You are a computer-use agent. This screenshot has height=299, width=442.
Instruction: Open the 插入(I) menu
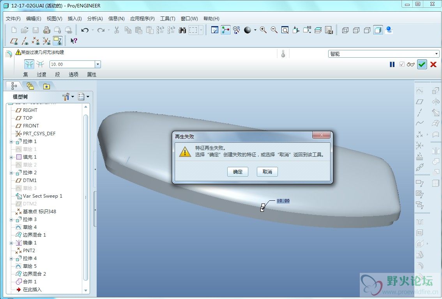75,19
